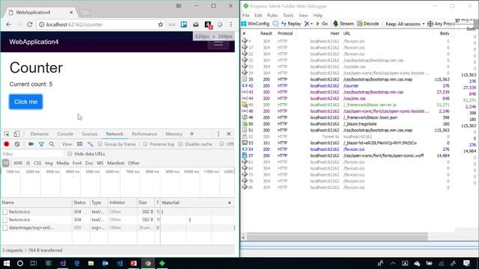
Task: Select data:image/svg+xml row checkbox
Action: [x=5, y=228]
